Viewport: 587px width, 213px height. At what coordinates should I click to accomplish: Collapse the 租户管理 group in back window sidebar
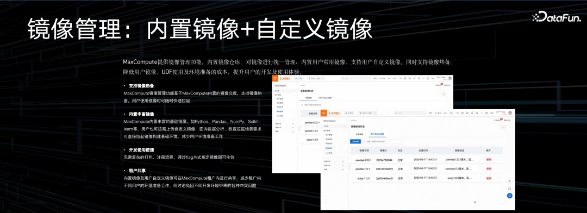284,95
